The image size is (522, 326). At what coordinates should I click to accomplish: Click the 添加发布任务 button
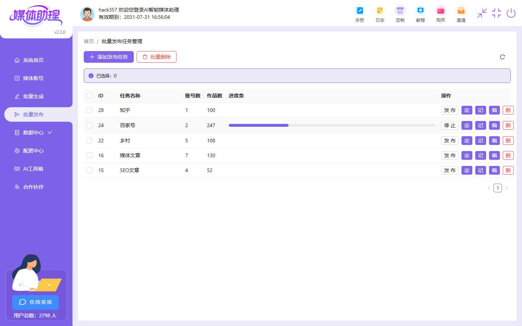(x=109, y=57)
